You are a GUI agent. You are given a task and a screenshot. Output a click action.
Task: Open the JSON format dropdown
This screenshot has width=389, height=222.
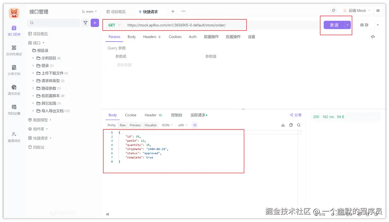tap(167, 125)
